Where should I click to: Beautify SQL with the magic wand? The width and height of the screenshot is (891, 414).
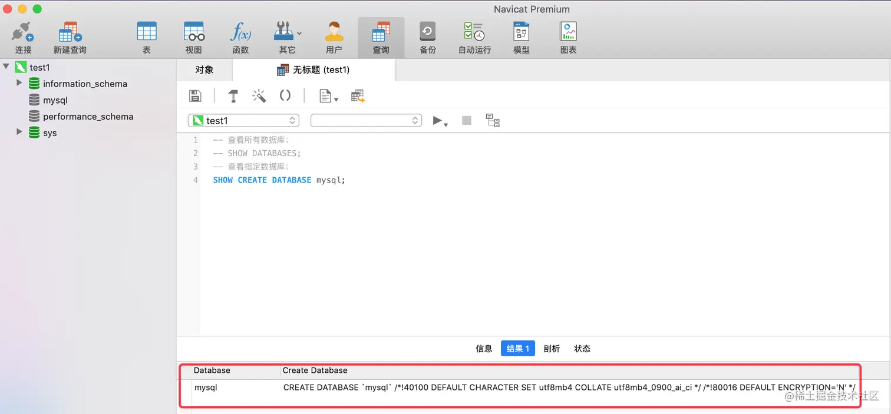tap(259, 95)
